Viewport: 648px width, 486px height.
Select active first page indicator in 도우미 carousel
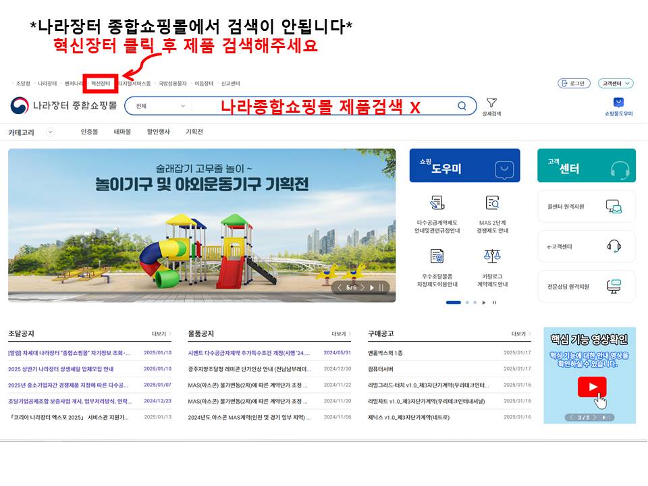(x=454, y=302)
